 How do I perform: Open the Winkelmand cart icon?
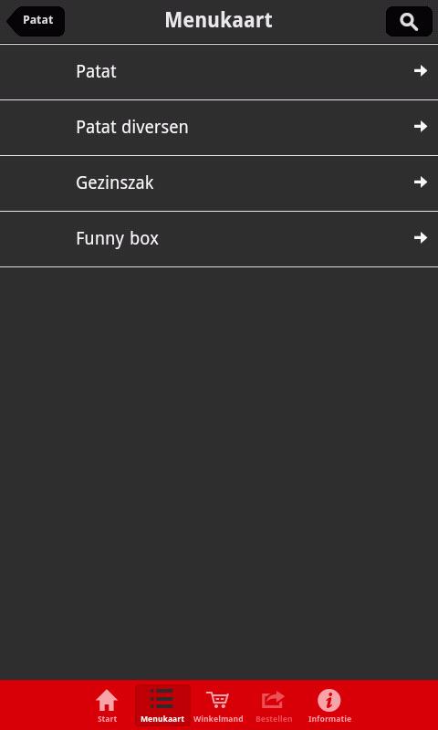click(218, 700)
